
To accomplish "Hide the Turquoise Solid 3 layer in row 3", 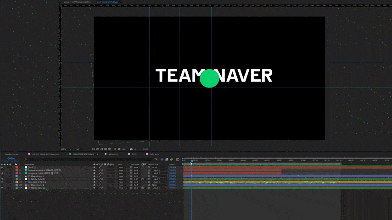I will [2, 173].
